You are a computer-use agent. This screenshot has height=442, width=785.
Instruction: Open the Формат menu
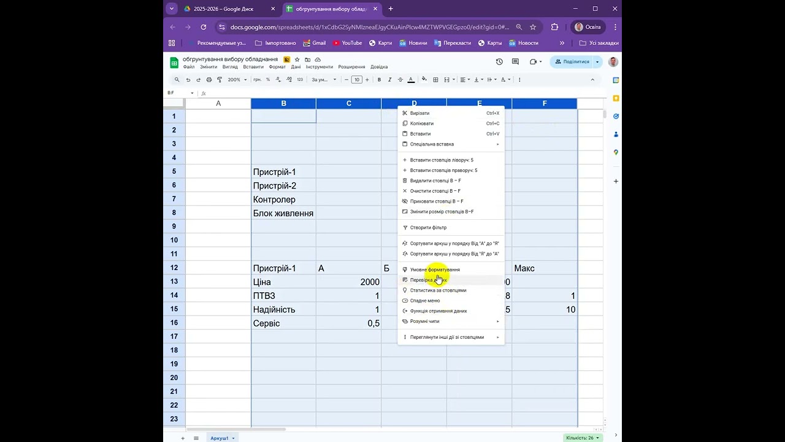[277, 67]
